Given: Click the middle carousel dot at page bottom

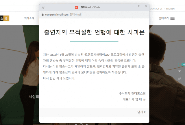Looking at the screenshot, I should tap(81, 124).
